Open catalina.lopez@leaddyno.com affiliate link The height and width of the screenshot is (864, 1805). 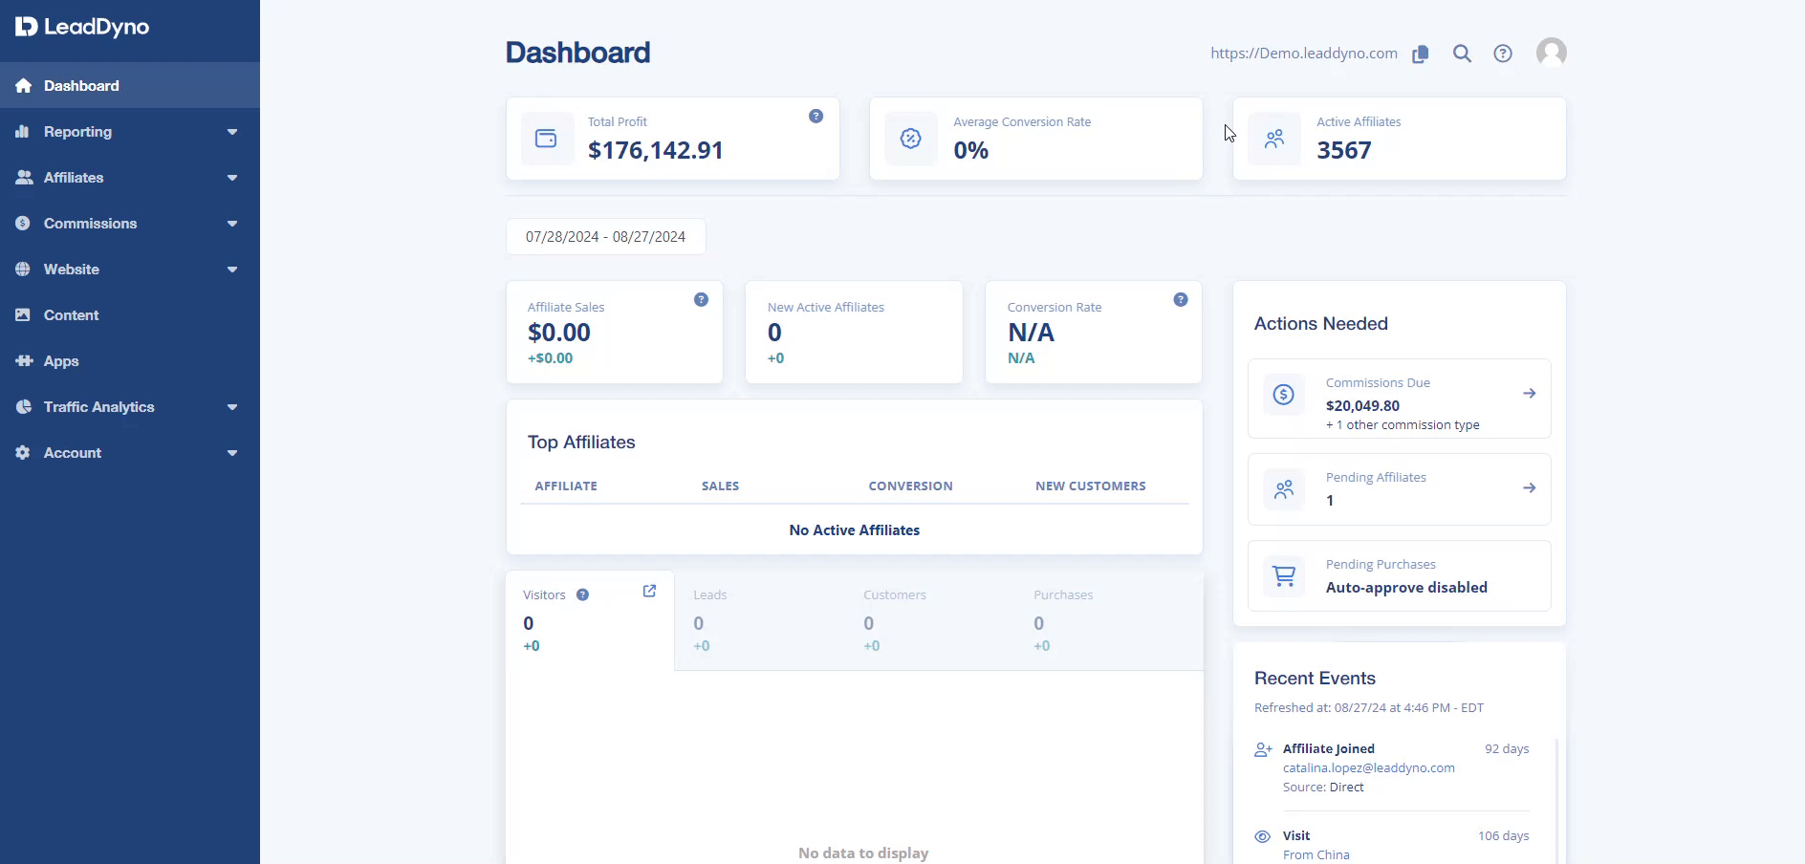(1368, 768)
